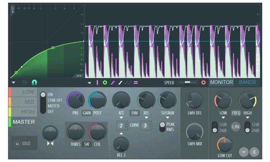The image size is (270, 162).
Task: Click the green circle display icon
Action: pyautogui.click(x=105, y=83)
